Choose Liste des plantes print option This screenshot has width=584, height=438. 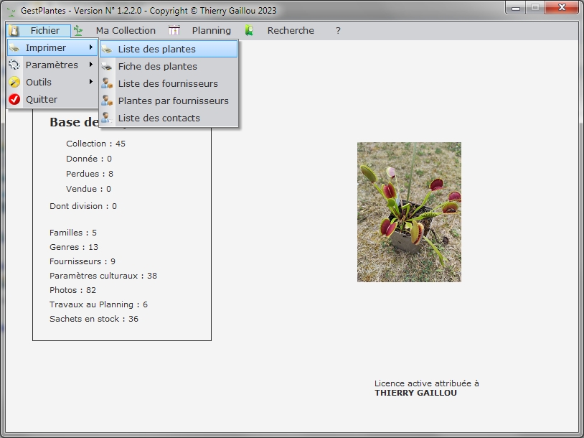pyautogui.click(x=169, y=50)
